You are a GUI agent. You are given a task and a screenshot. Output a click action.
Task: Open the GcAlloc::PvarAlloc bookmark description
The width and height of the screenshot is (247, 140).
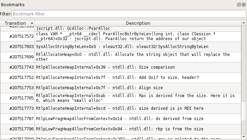click(138, 28)
